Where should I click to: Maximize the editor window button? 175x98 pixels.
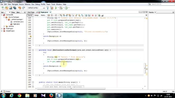pyautogui.click(x=147, y=12)
